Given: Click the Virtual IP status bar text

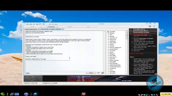Looking at the screenshot, I should tap(31, 83).
